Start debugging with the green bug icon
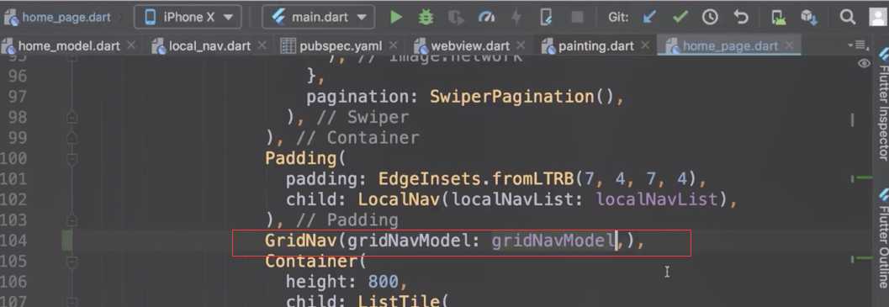889x307 pixels. (426, 17)
